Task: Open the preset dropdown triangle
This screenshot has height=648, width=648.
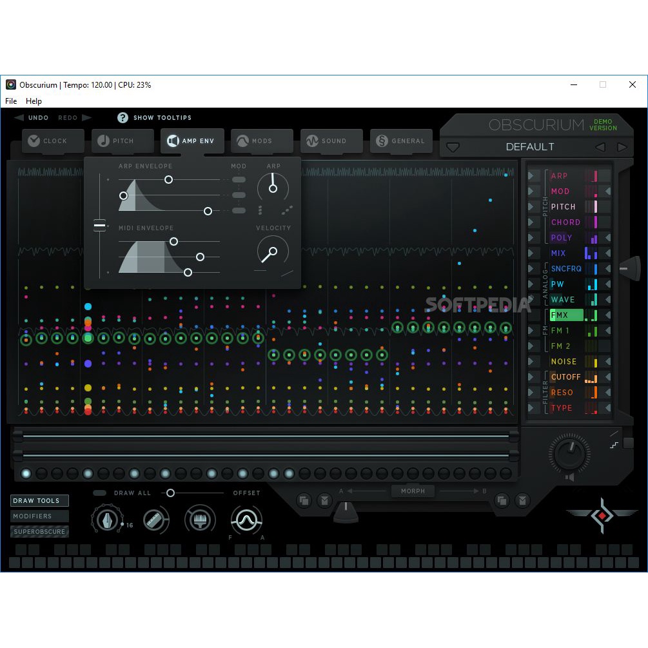Action: 453,147
